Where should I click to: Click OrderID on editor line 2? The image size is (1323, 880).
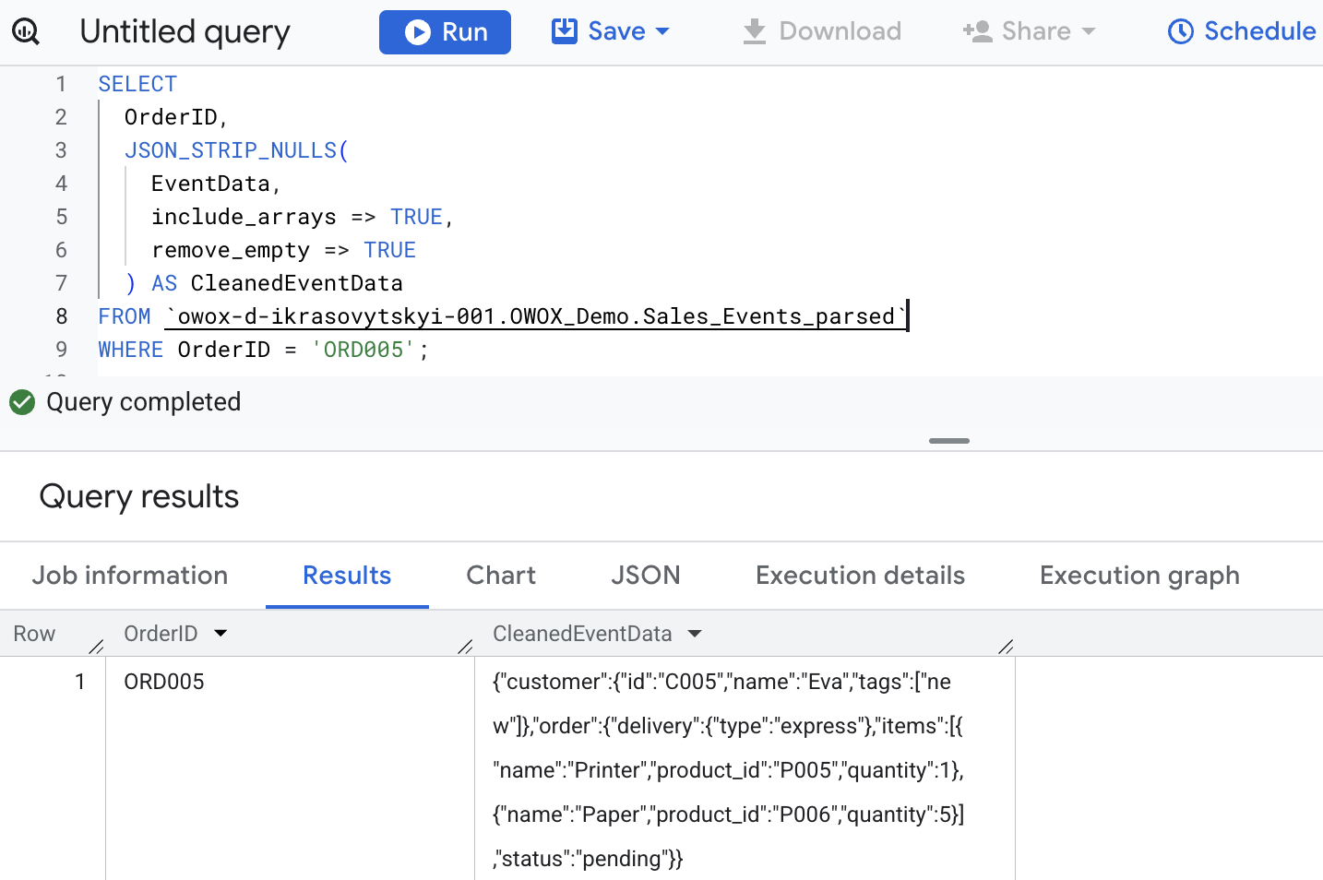[171, 117]
